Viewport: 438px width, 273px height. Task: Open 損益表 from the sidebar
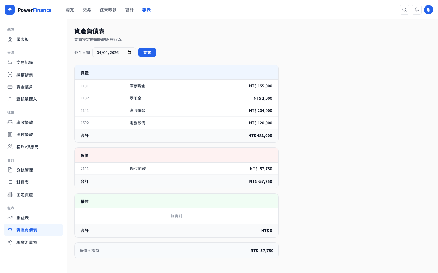pyautogui.click(x=23, y=218)
